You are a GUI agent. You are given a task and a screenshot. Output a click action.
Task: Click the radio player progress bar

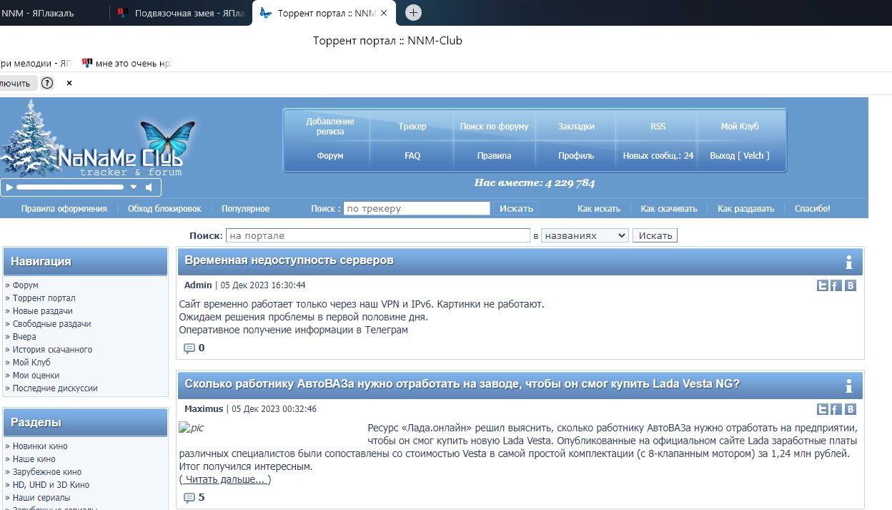(69, 187)
